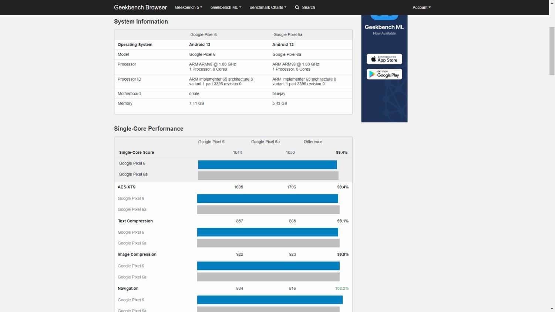Click the search magnifier icon
This screenshot has height=312, width=555.
click(297, 7)
